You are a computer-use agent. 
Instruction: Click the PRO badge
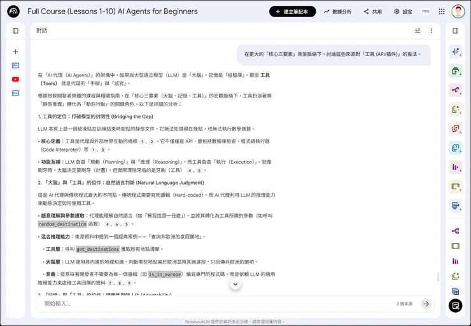(x=425, y=11)
